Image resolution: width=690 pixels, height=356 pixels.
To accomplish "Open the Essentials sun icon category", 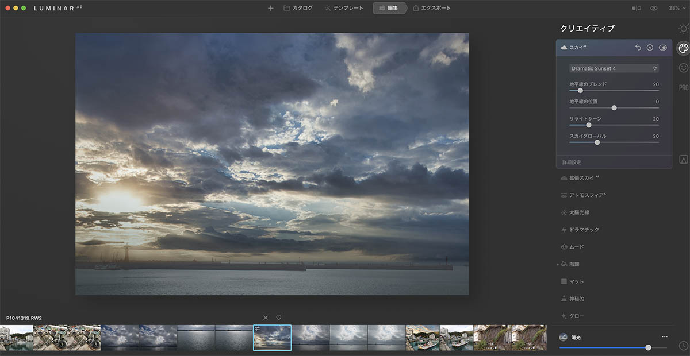I will (x=683, y=28).
